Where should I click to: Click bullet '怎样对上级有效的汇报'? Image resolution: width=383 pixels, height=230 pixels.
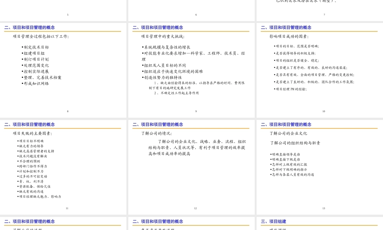[x=289, y=164]
